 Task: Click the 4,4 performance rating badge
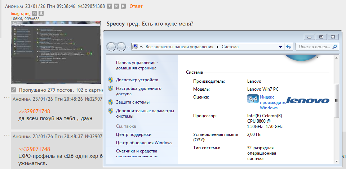253,99
